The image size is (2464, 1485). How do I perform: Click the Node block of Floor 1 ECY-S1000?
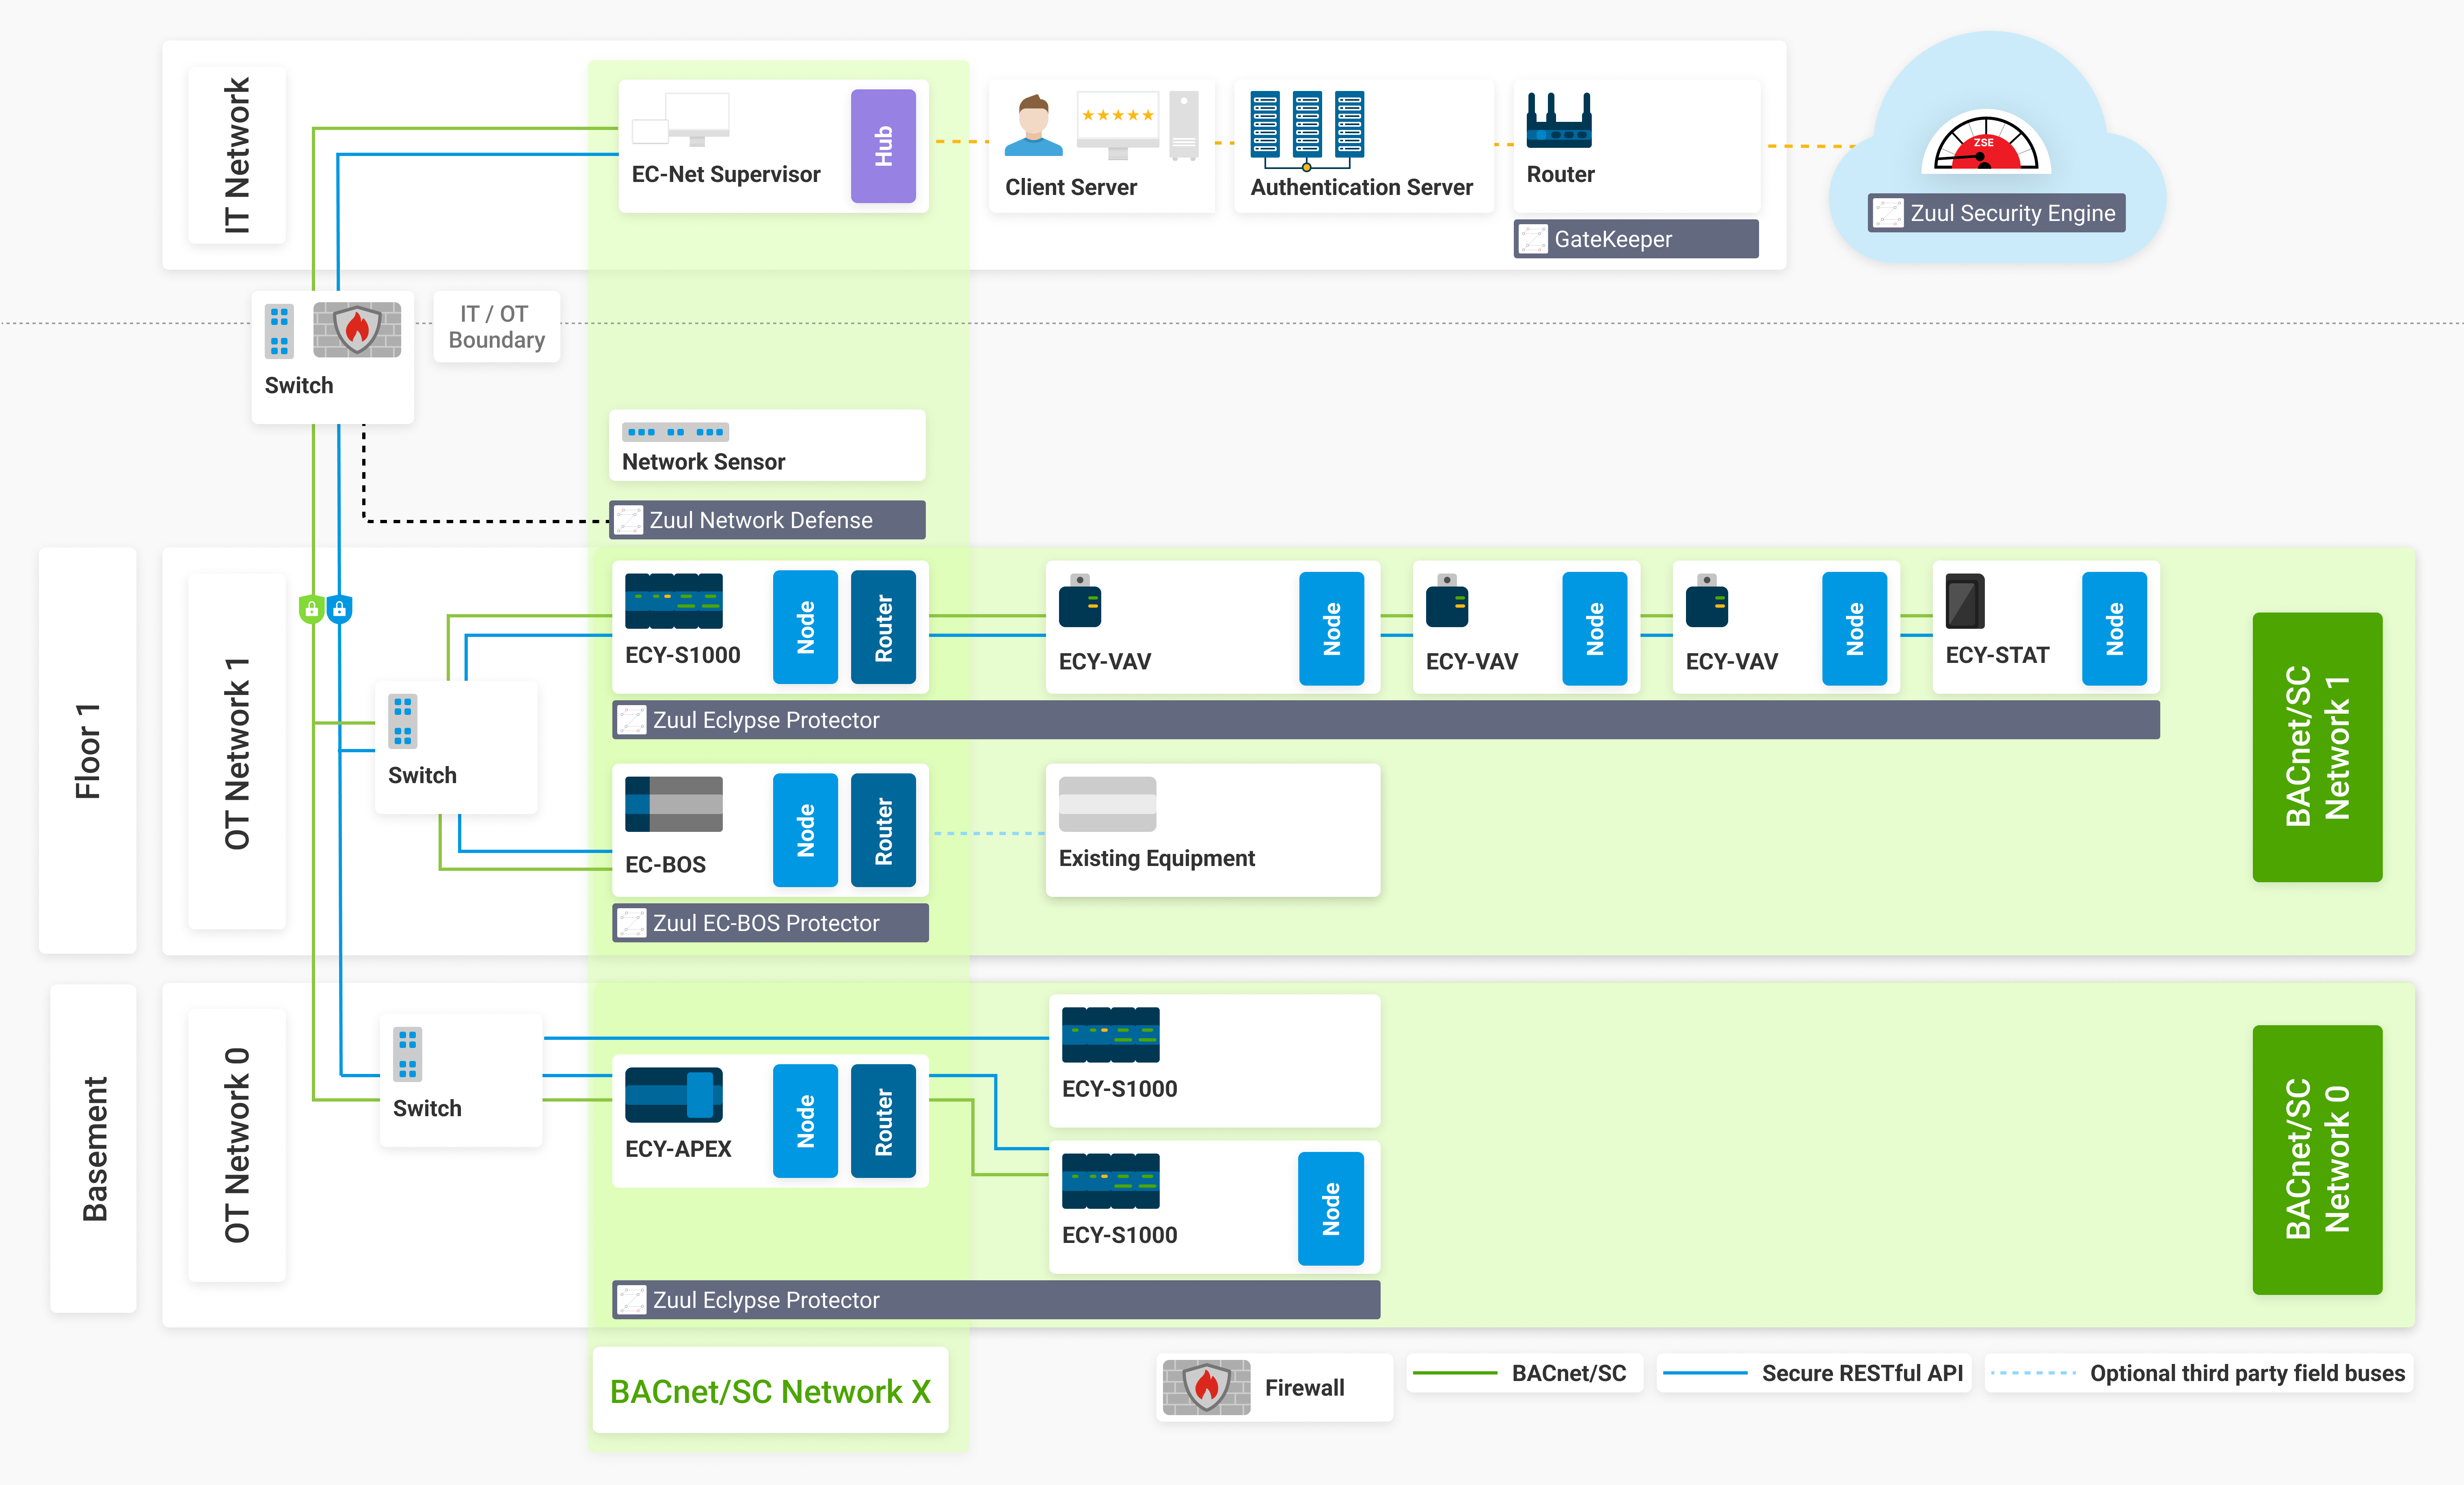tap(805, 627)
